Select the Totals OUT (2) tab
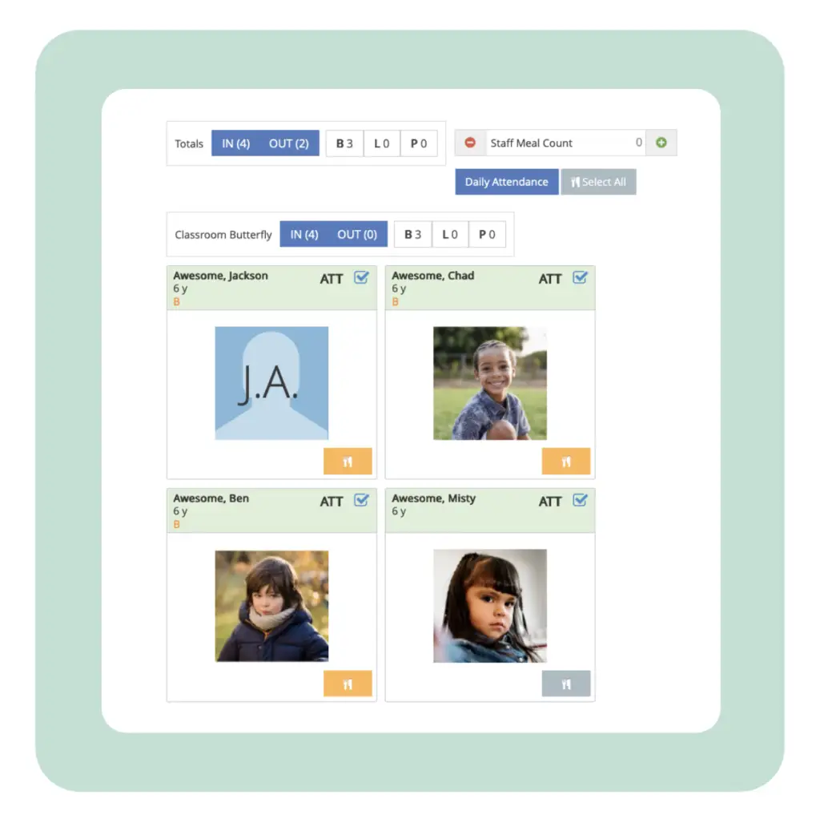This screenshot has width=820, height=819. click(289, 143)
